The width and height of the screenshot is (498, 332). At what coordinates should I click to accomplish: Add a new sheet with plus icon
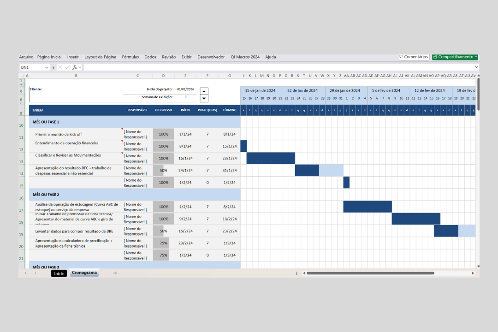coord(115,273)
